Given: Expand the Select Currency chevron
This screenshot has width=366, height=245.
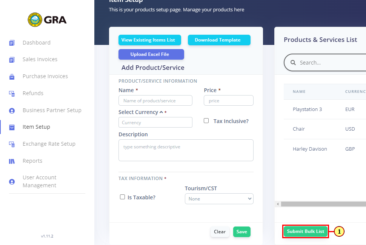Looking at the screenshot, I should pyautogui.click(x=161, y=112).
